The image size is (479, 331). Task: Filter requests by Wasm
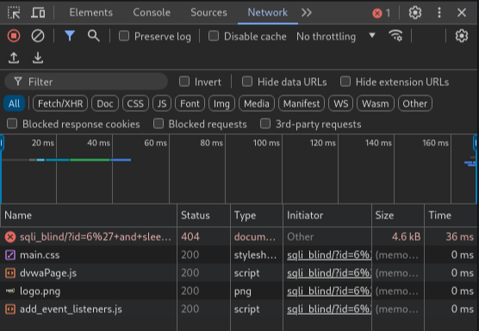pyautogui.click(x=376, y=104)
